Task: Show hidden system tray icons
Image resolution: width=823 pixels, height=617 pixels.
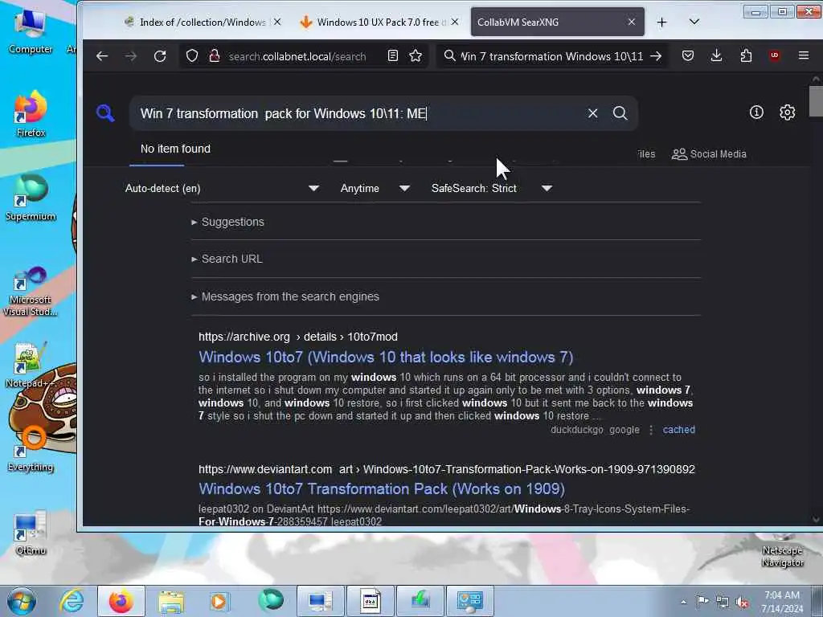Action: click(683, 602)
